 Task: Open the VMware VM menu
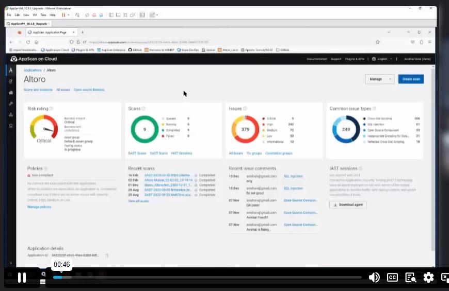pos(35,15)
